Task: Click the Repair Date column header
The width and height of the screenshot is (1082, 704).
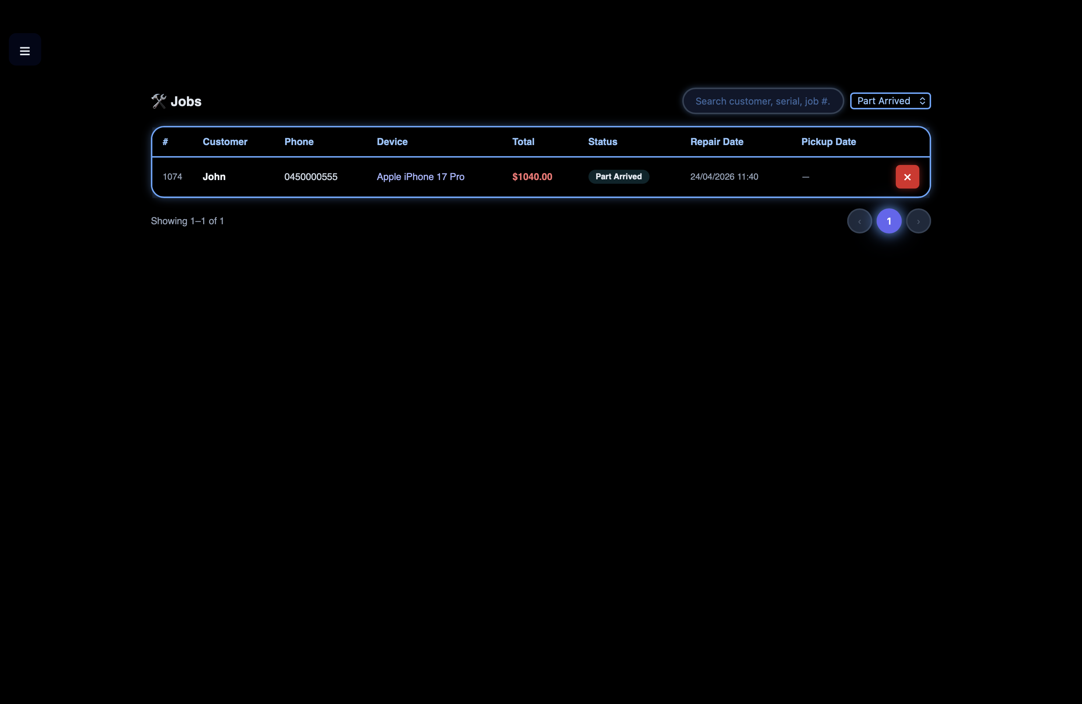Action: (x=717, y=142)
